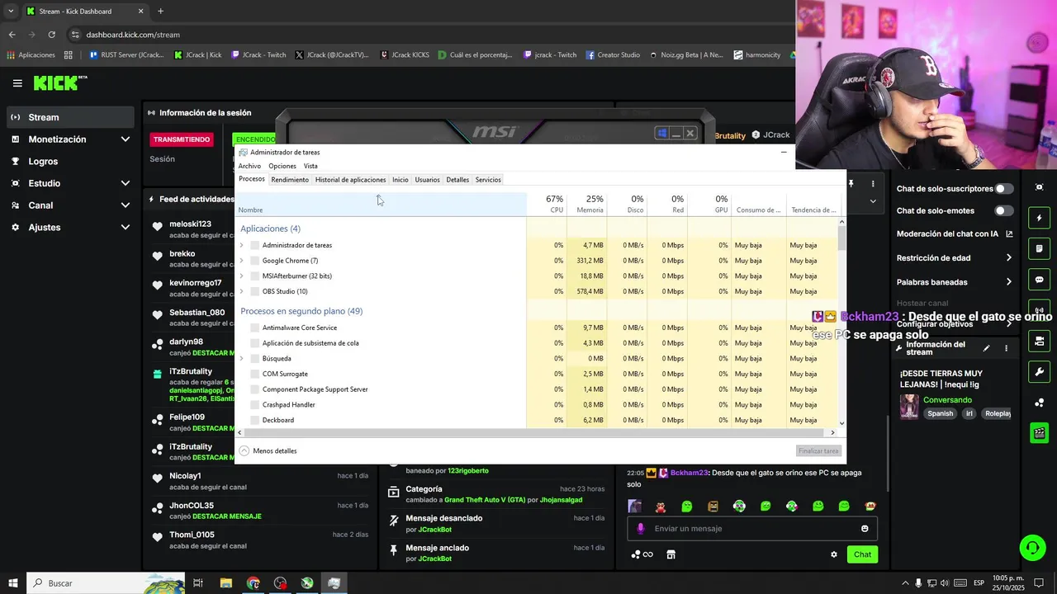Toggle Chat de solo-emotes switch
1057x594 pixels.
1004,210
